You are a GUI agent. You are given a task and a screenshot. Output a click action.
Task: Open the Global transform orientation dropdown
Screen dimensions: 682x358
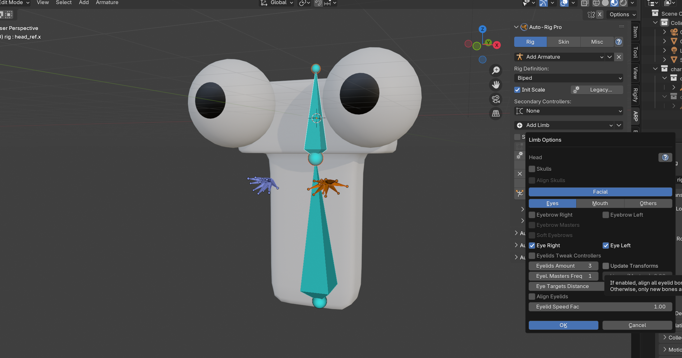(x=277, y=3)
